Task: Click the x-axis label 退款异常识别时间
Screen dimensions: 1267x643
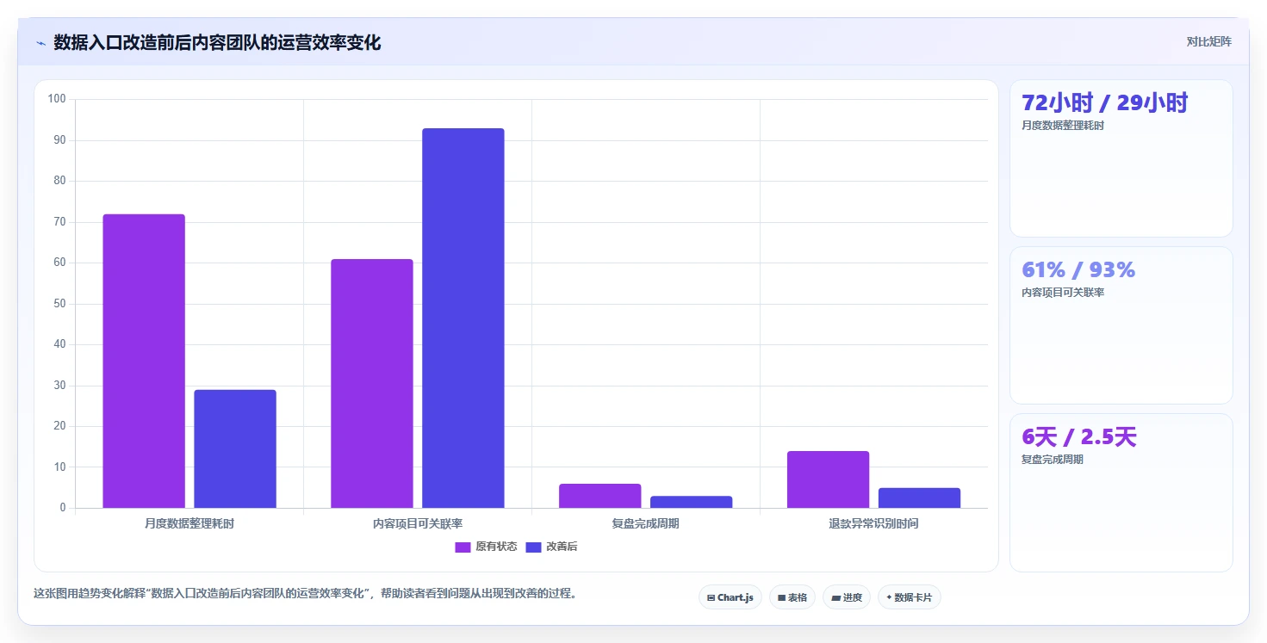Action: coord(874,523)
